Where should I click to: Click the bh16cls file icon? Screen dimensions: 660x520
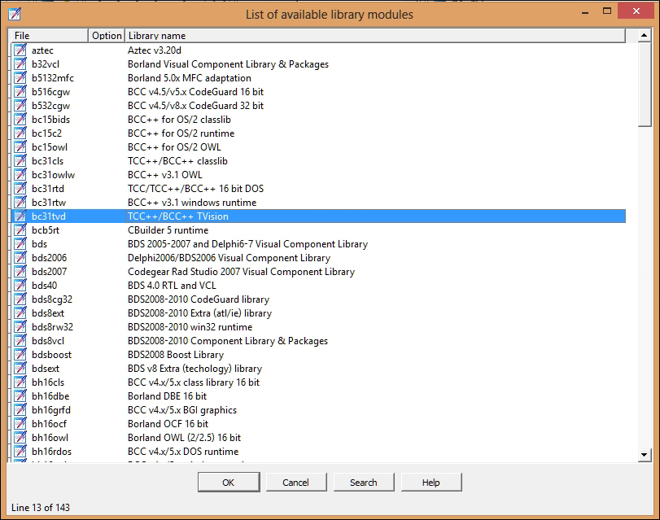click(20, 382)
